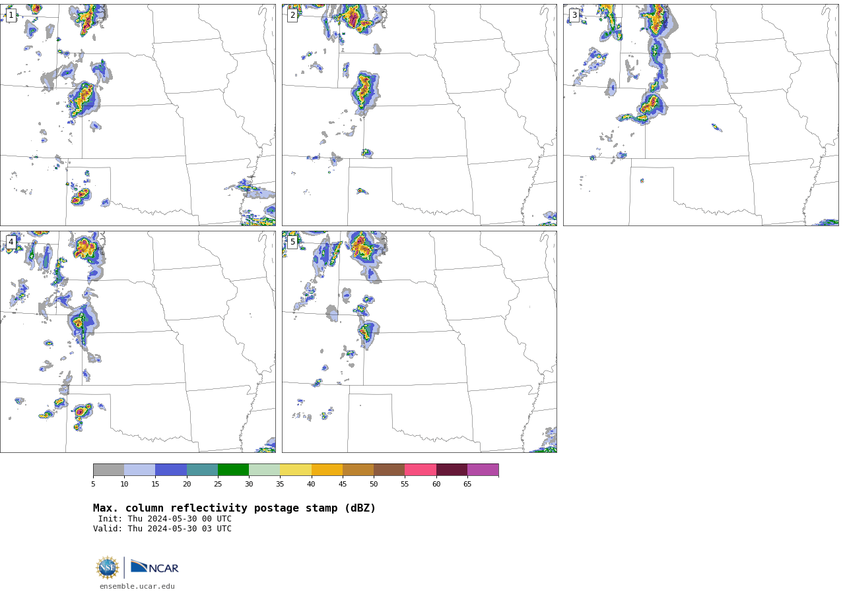Click the gray 5-10 dBZ color swatch
Screen dimensions: 845x594
108,470
